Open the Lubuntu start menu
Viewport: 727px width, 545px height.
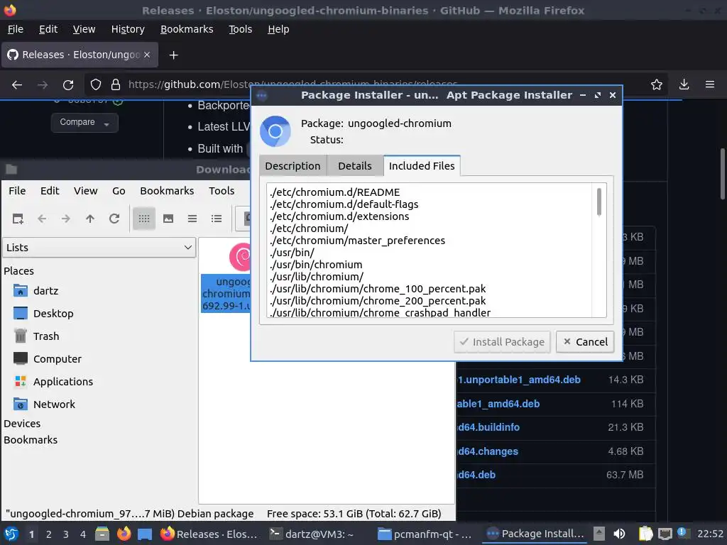11,534
